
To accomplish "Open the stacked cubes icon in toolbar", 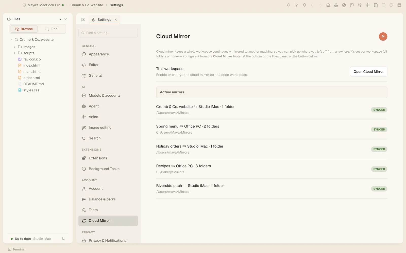I will (336, 5).
